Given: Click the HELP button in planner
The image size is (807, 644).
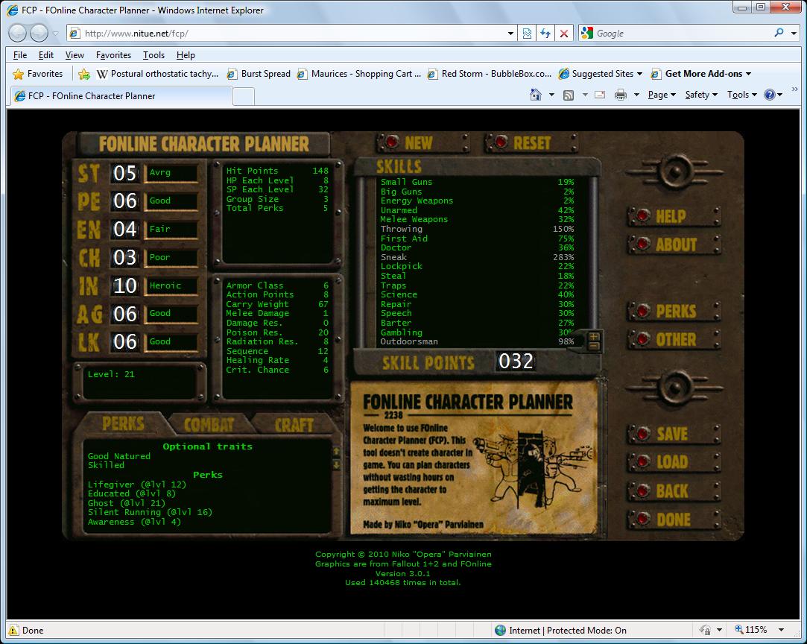Looking at the screenshot, I should 674,216.
